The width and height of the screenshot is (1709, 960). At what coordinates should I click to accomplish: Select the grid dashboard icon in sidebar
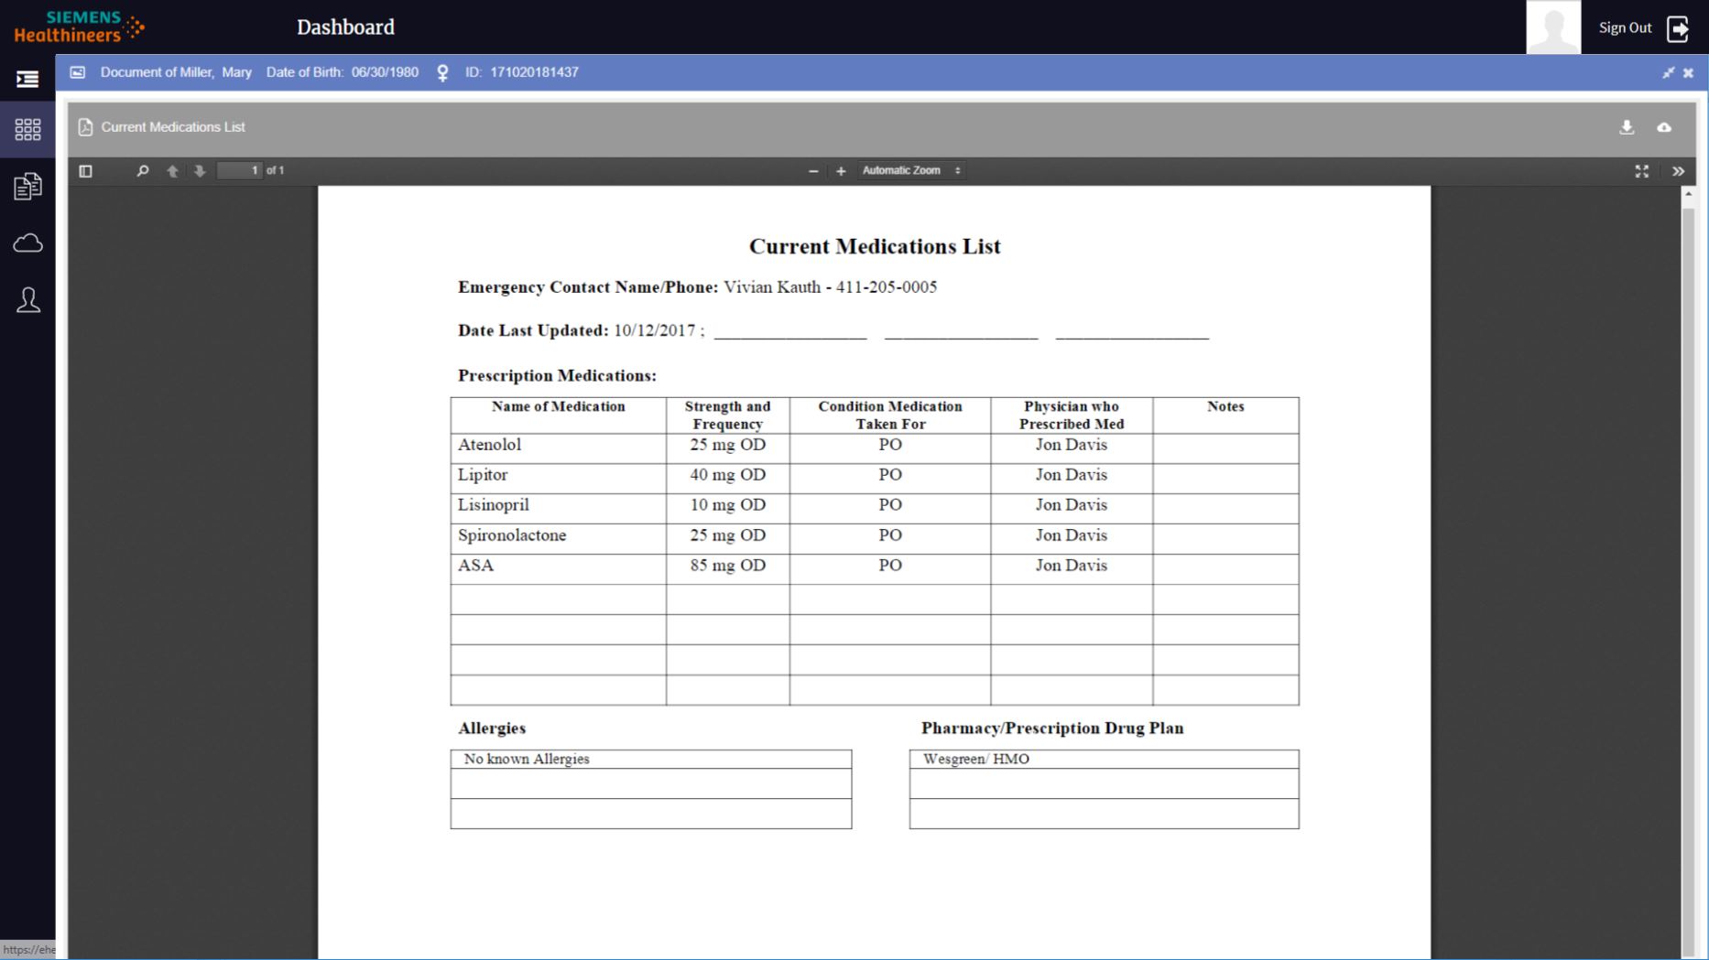pos(27,130)
